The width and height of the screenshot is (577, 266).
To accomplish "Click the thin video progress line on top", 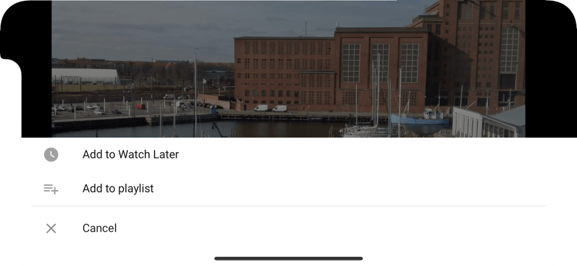I will click(x=224, y=1).
